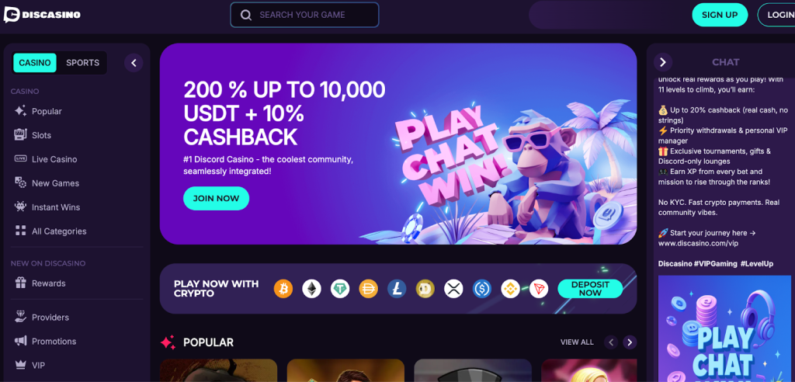
Task: Collapse the left sidebar with chevron
Action: [134, 63]
